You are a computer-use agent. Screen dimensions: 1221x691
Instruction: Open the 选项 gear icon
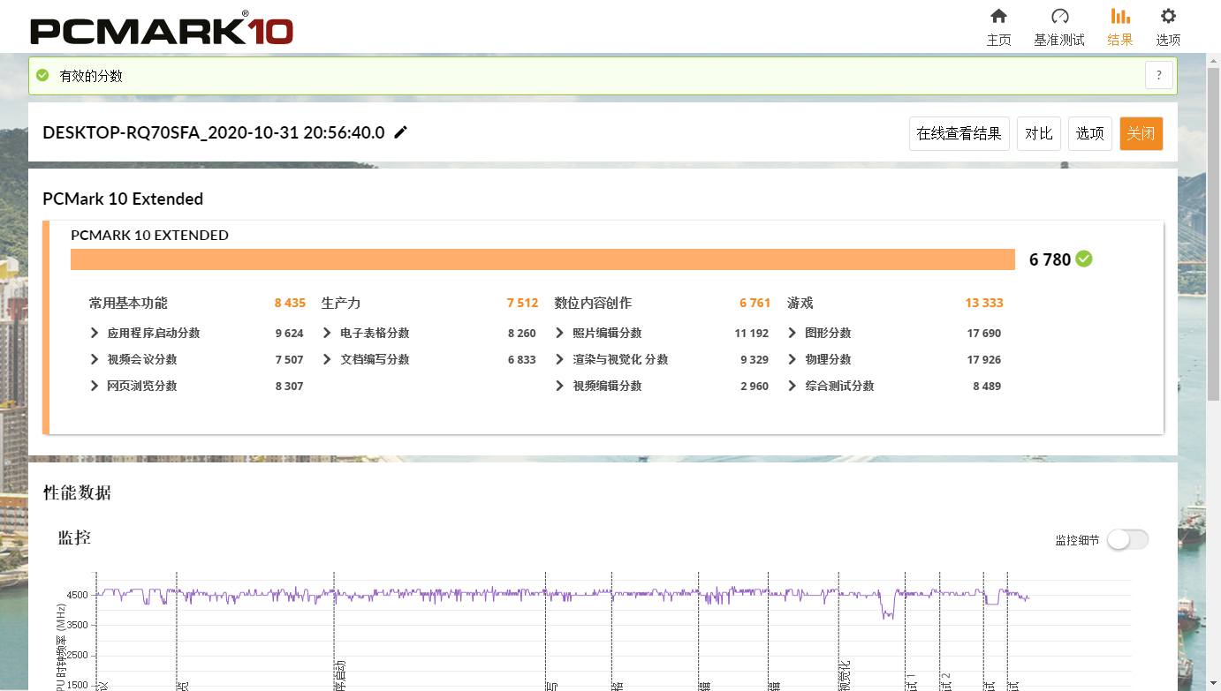[x=1168, y=16]
